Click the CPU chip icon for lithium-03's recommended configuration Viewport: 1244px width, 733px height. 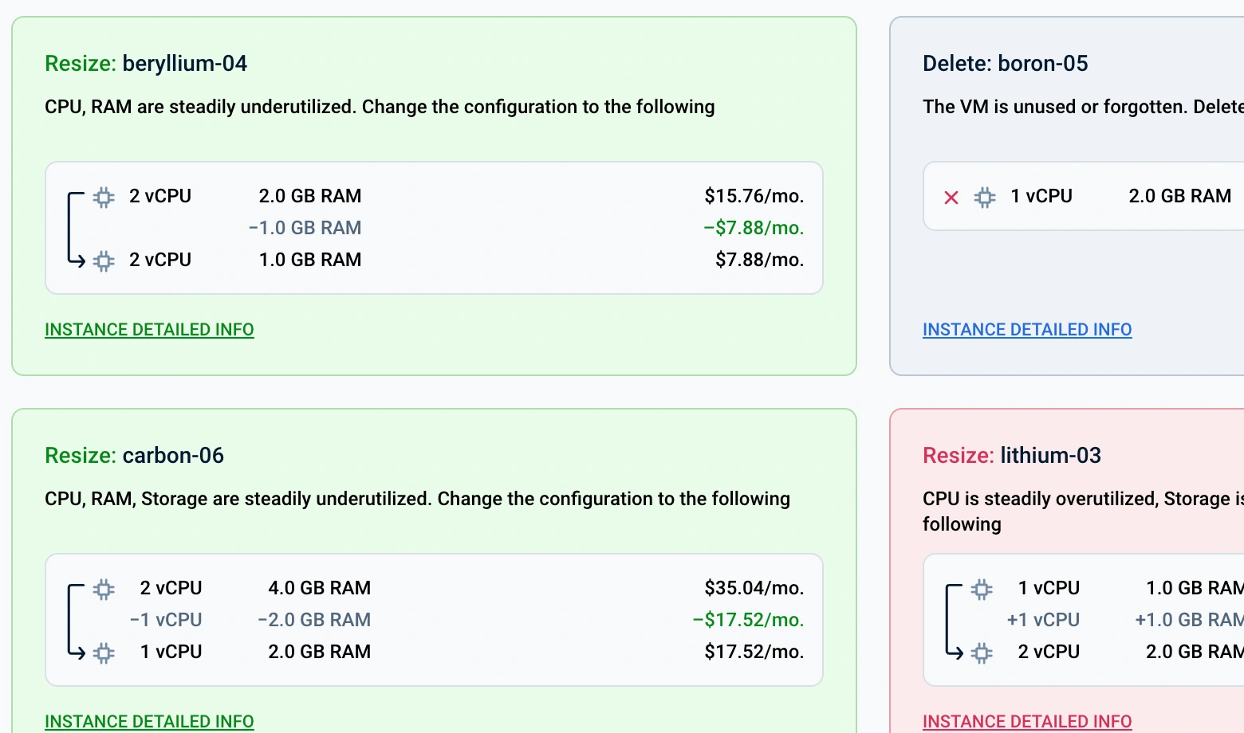(982, 653)
